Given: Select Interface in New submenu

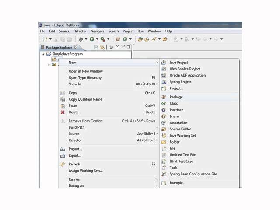Looking at the screenshot, I should [199, 110].
